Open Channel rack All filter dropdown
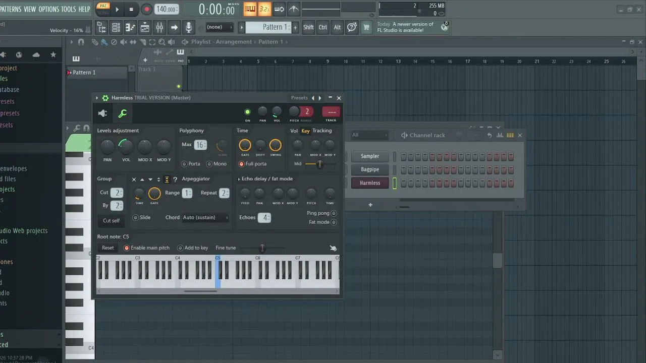Screen dimensions: 646x363 [x=370, y=135]
